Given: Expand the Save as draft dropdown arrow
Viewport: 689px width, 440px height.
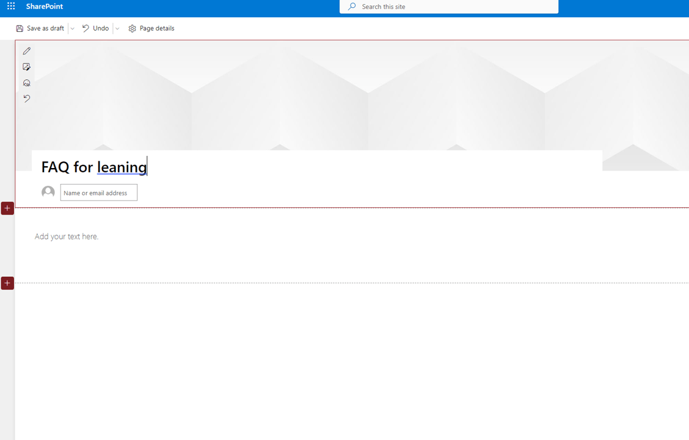Looking at the screenshot, I should point(73,29).
